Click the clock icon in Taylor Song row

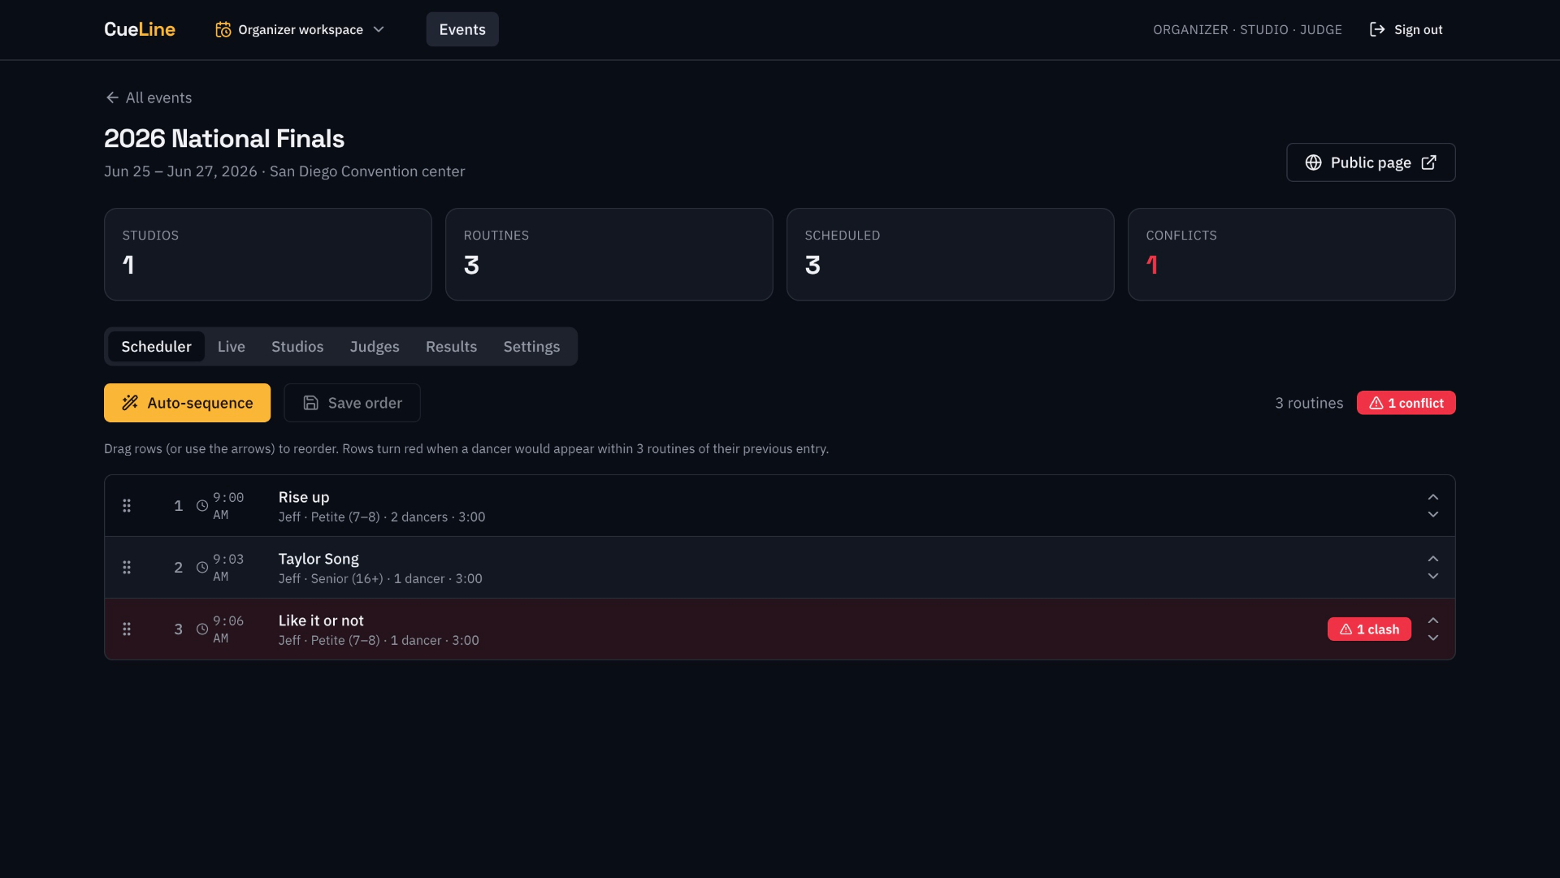pyautogui.click(x=202, y=568)
